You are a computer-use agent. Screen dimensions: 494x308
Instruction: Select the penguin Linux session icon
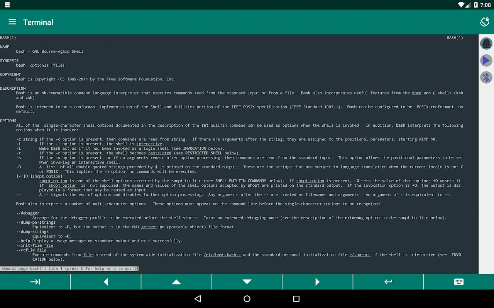[x=486, y=43]
